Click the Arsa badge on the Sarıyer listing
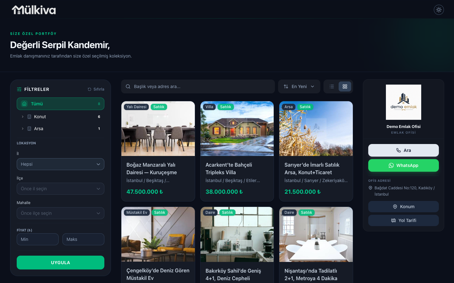The image size is (454, 283). tap(288, 107)
